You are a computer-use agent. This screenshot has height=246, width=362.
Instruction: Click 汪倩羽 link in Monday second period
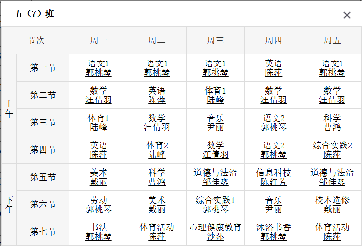pos(99,100)
